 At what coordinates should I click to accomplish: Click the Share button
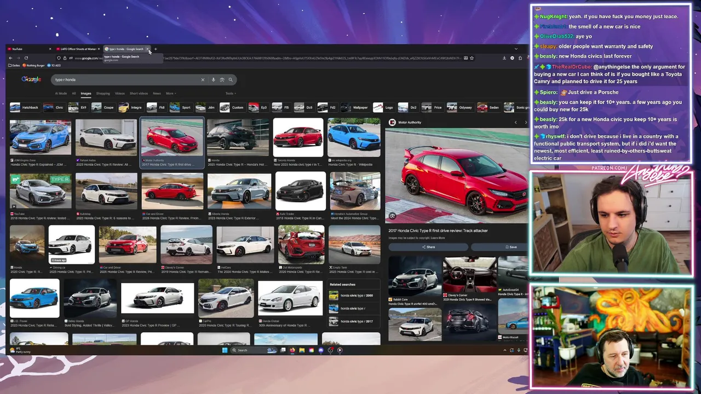pyautogui.click(x=428, y=247)
